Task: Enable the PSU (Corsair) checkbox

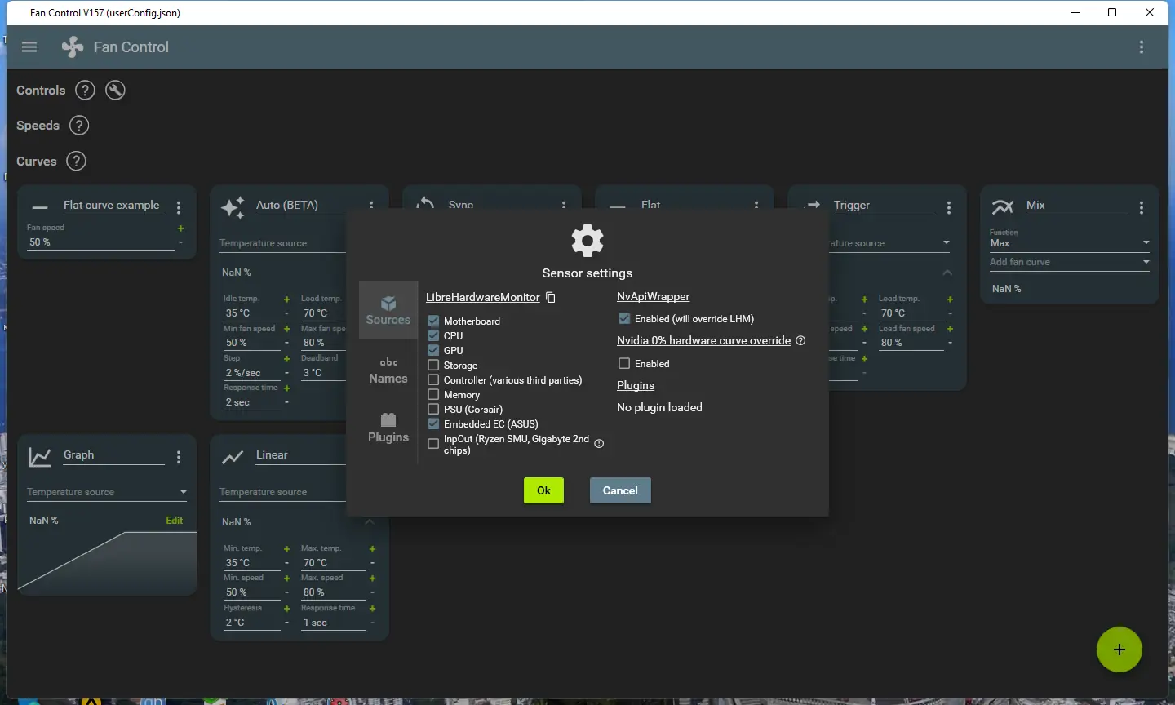Action: (433, 409)
